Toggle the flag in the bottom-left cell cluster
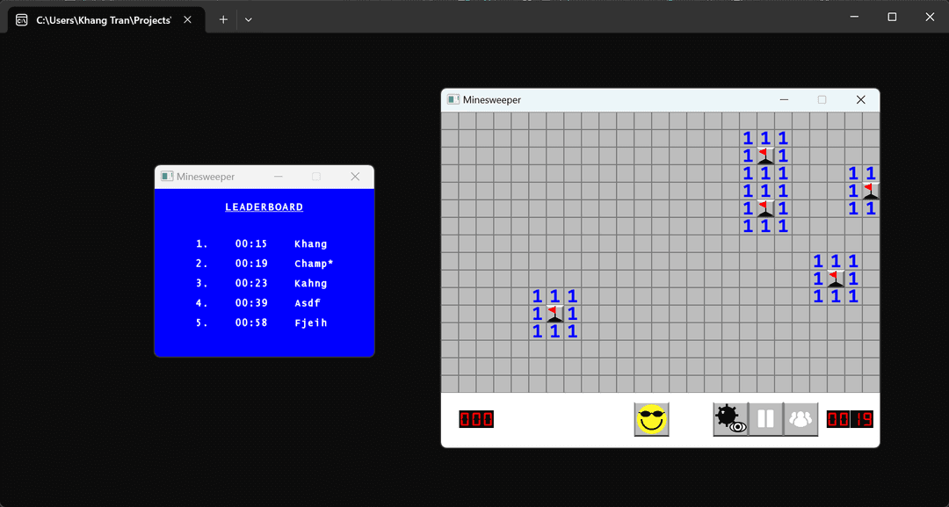949x507 pixels. (x=554, y=314)
